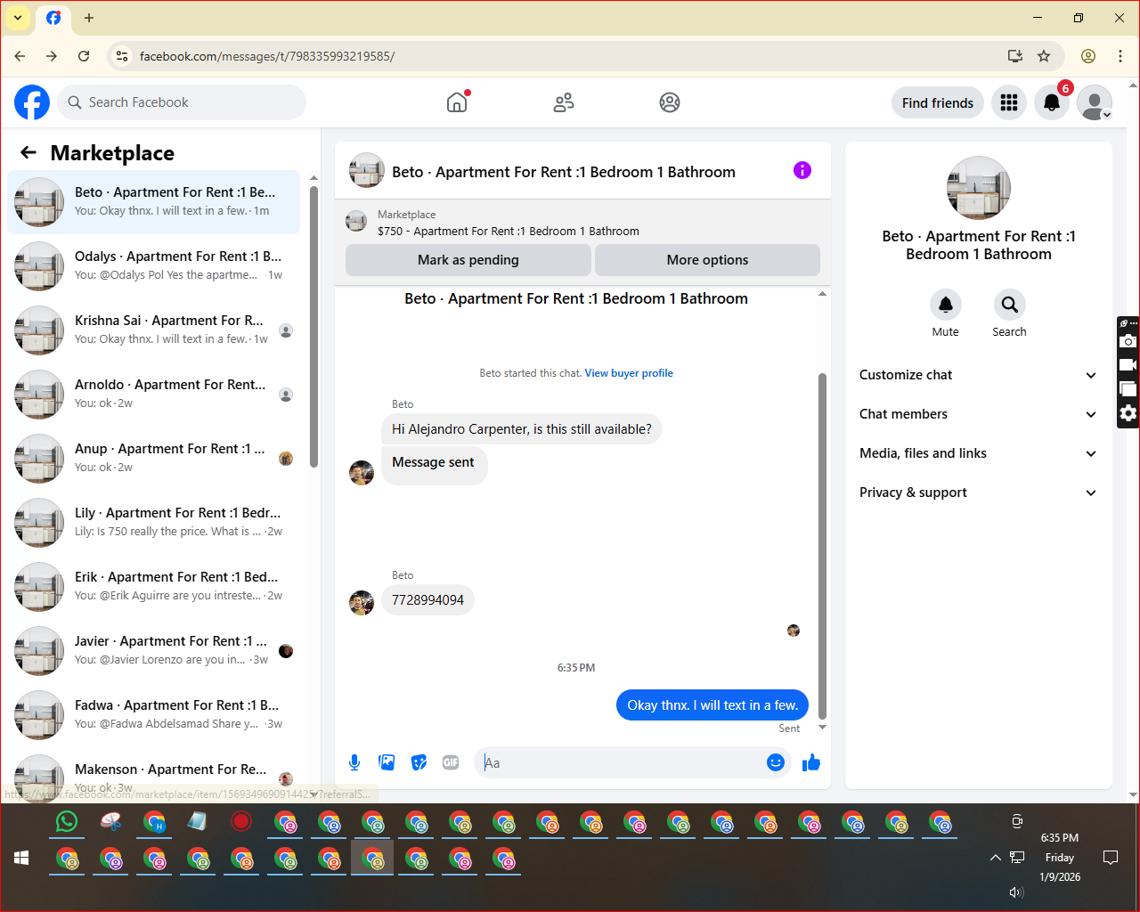The image size is (1140, 912).
Task: Open Fadwa apartment conversation
Action: tap(154, 715)
